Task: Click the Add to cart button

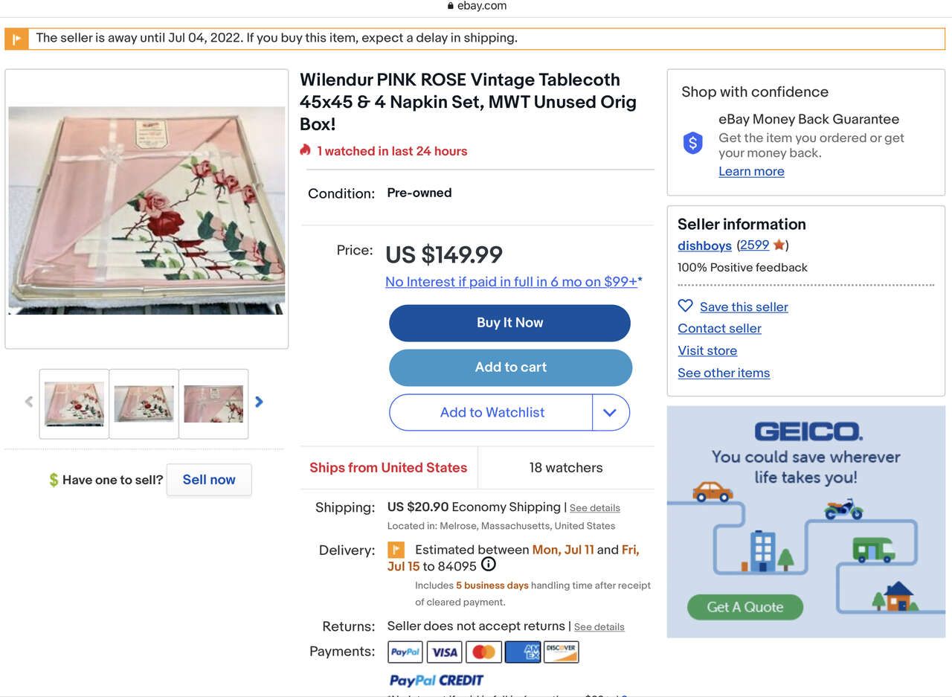Action: (x=510, y=367)
